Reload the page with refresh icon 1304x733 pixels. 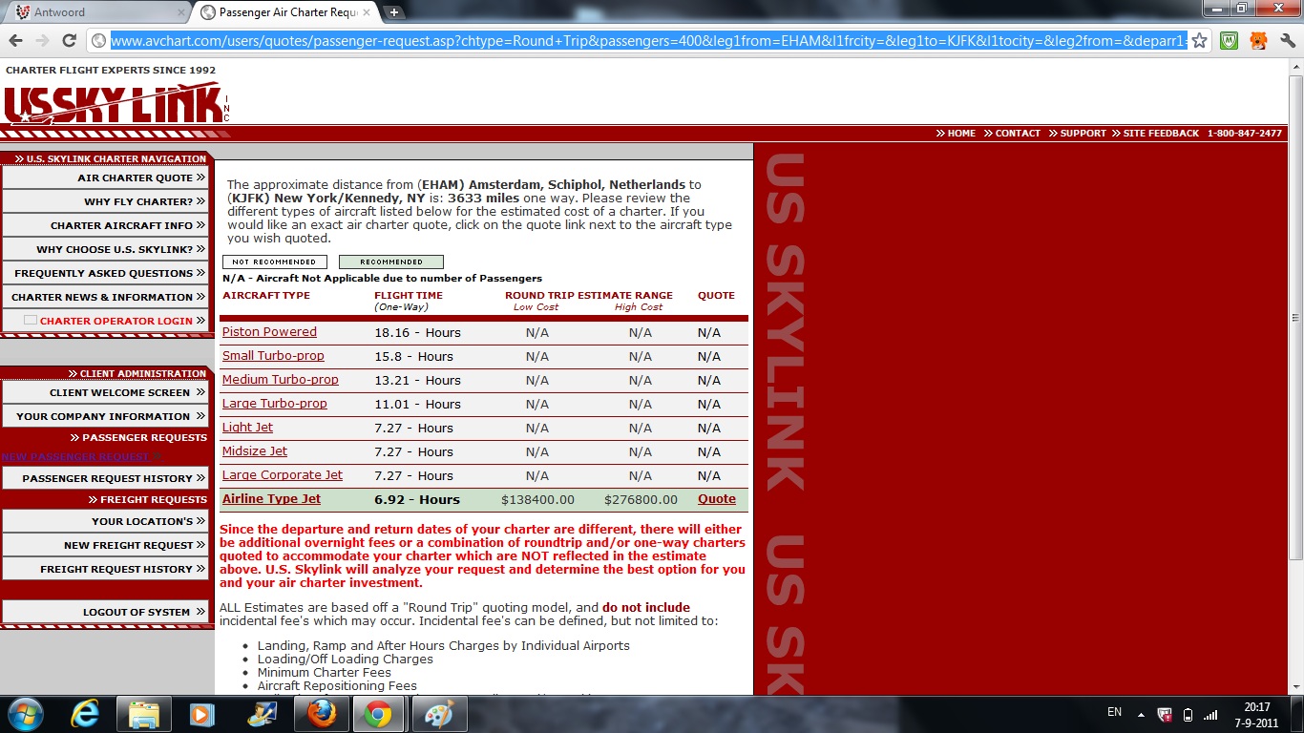[69, 40]
